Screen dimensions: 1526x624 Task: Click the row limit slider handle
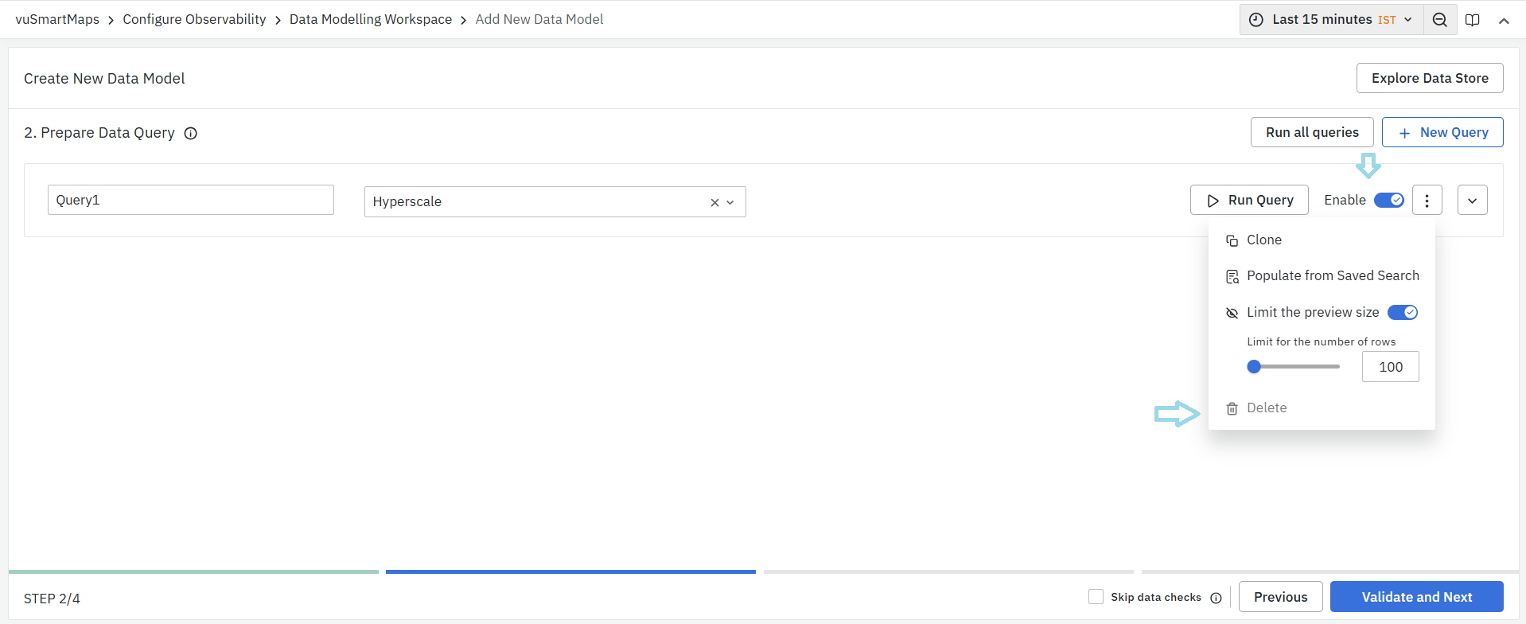coord(1254,367)
